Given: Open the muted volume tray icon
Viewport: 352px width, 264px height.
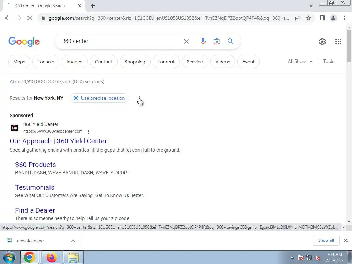Looking at the screenshot, I should coord(317,257).
